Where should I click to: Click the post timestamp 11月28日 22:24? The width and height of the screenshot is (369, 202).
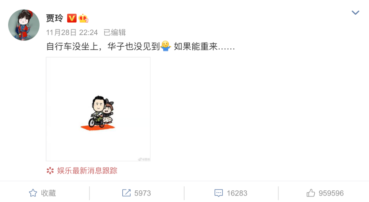tap(72, 32)
